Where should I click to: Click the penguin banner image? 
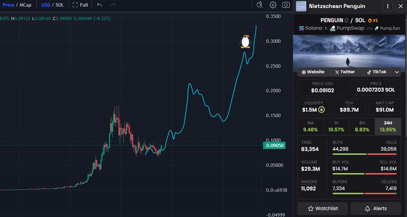[x=349, y=51]
